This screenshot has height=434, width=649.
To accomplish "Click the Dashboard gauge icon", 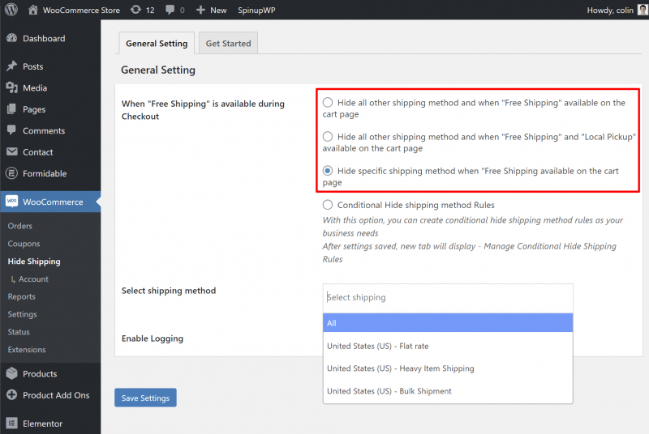I will click(11, 38).
